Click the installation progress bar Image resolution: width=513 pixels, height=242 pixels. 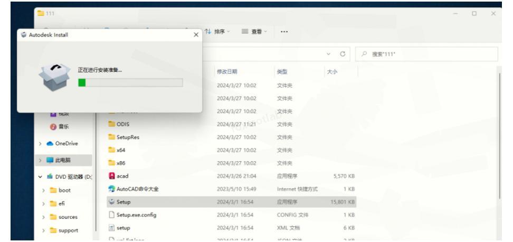[x=130, y=82]
